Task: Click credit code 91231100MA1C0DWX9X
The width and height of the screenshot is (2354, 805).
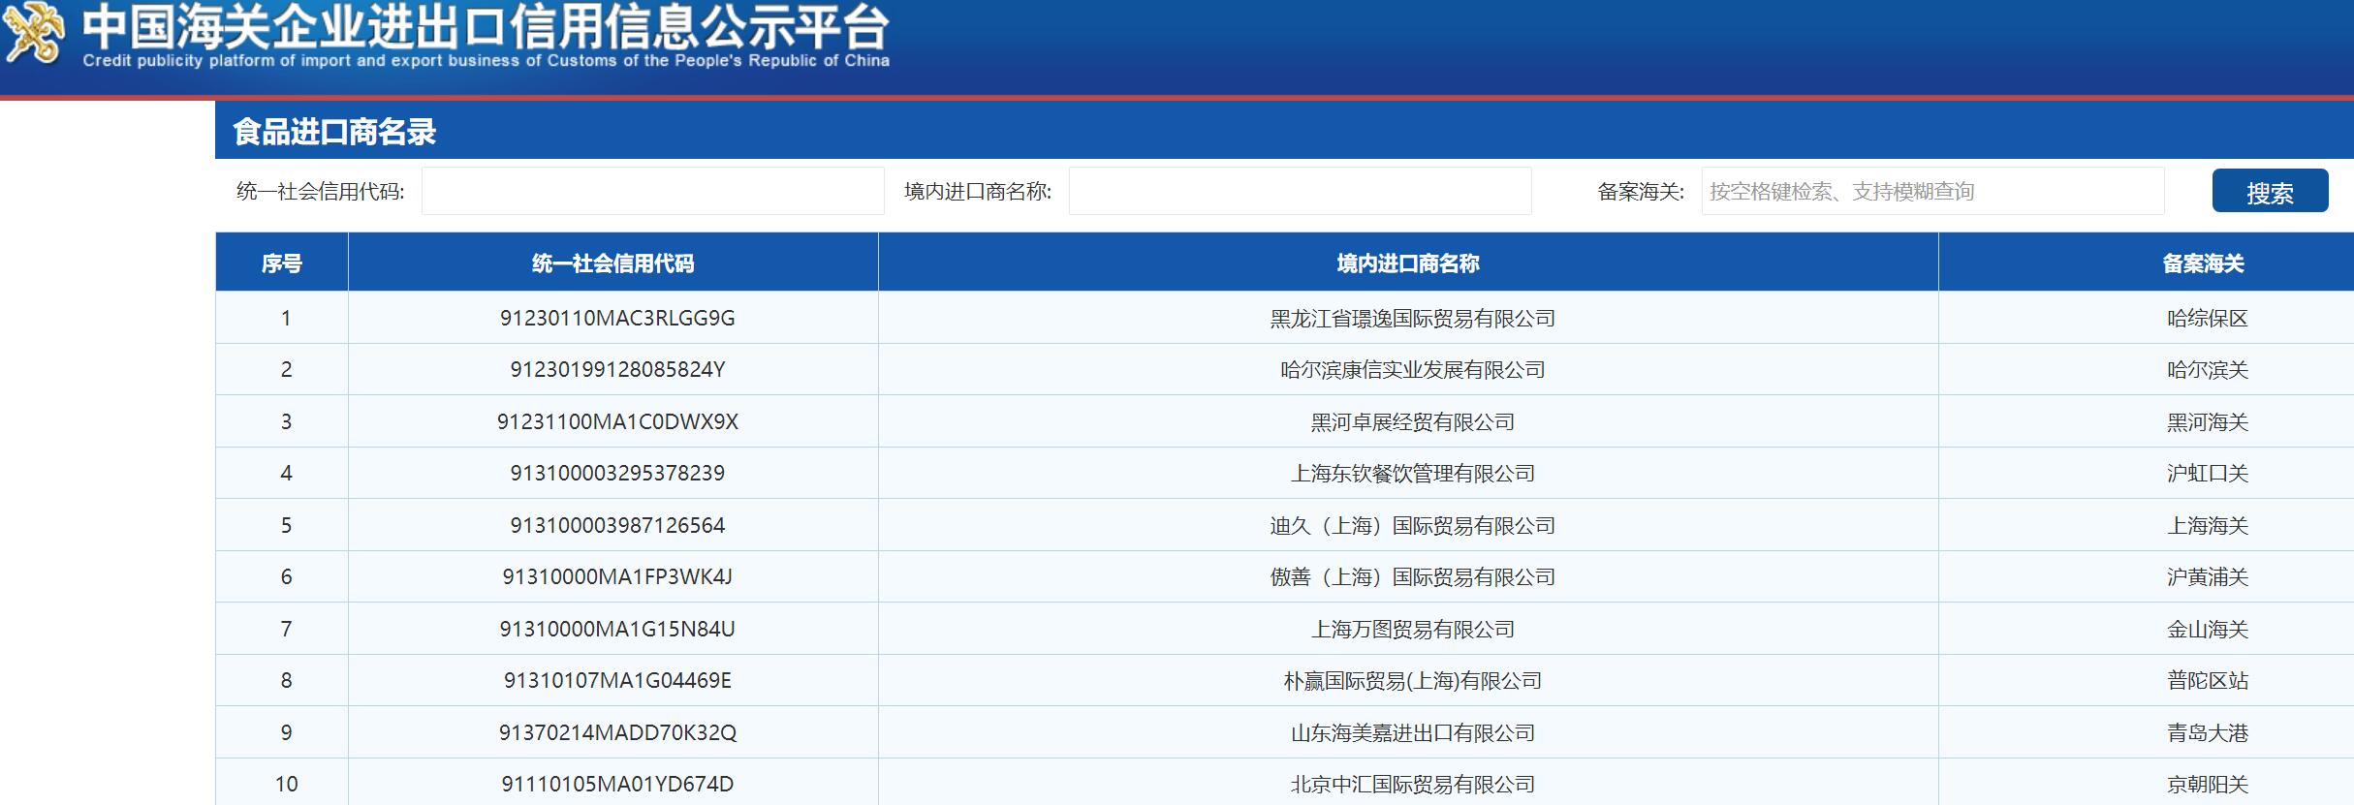Action: [x=617, y=421]
